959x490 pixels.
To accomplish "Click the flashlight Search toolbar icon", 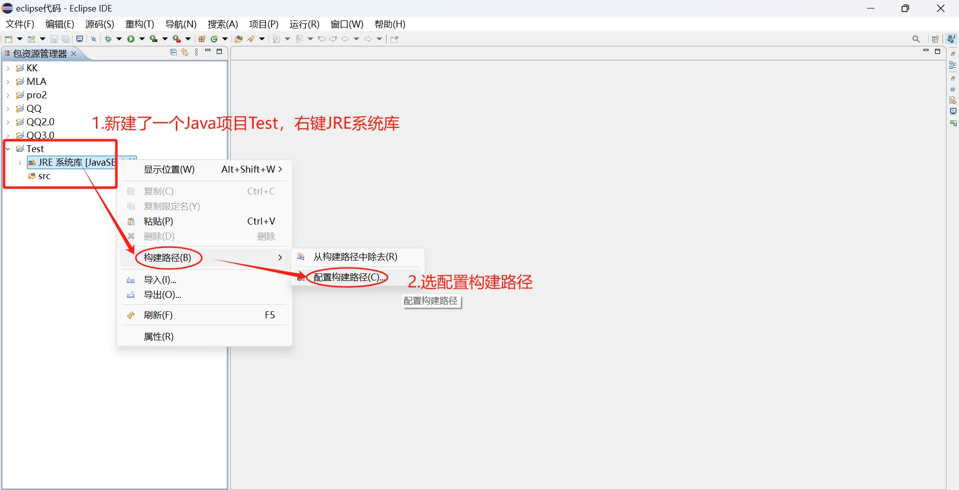I will pyautogui.click(x=251, y=39).
